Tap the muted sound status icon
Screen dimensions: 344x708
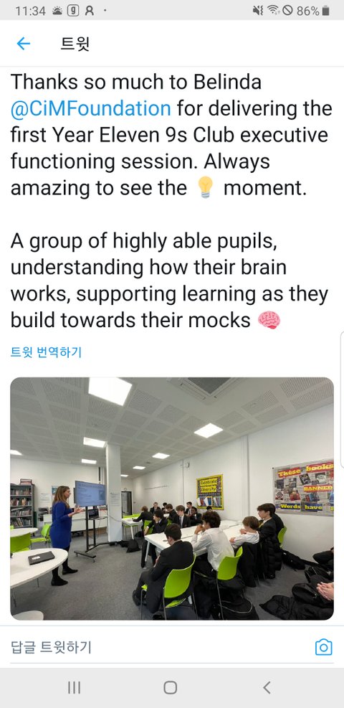(x=258, y=11)
